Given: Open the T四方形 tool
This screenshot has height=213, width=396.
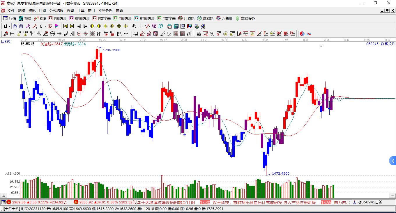Looking at the screenshot, I should tap(123, 18).
